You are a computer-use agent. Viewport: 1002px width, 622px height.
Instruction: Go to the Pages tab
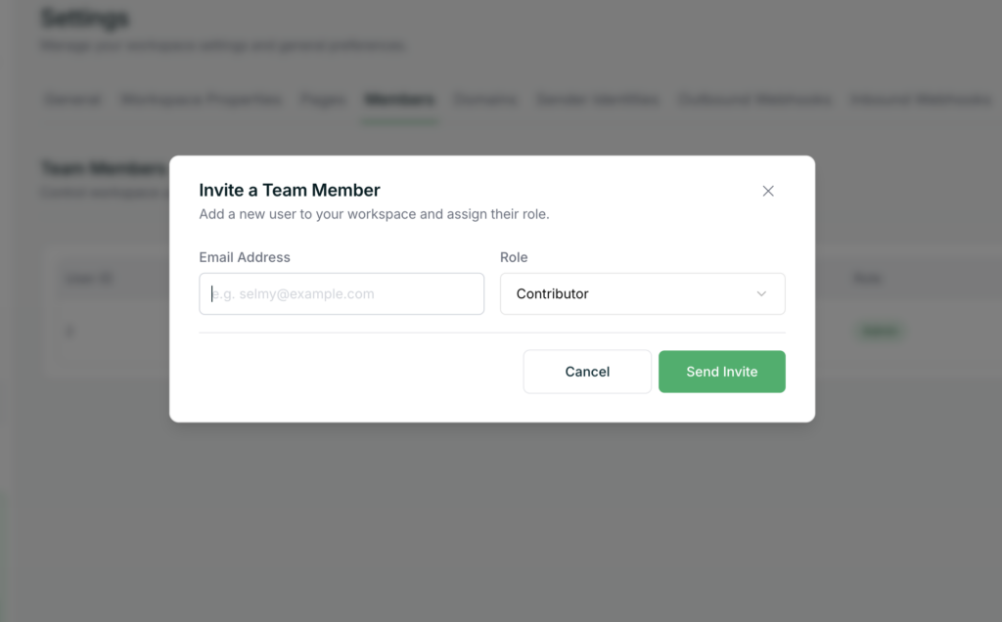[323, 100]
